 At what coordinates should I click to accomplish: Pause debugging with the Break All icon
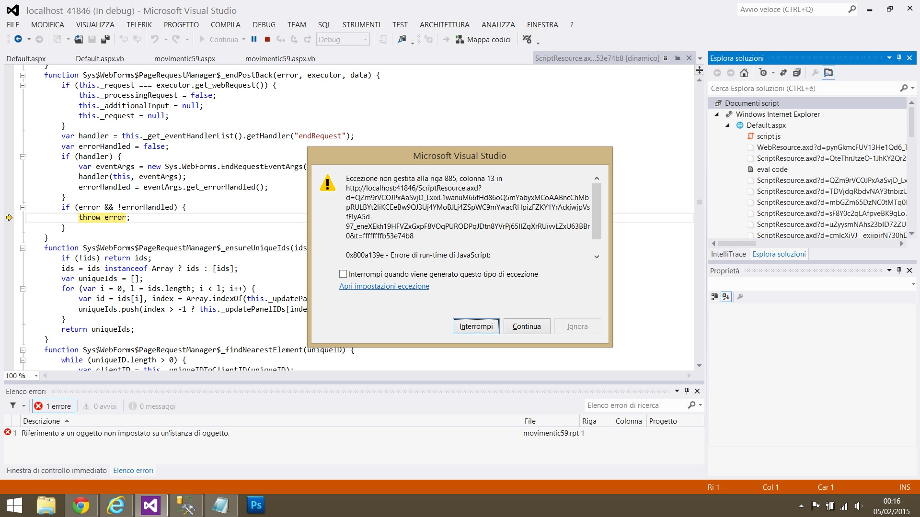(254, 39)
